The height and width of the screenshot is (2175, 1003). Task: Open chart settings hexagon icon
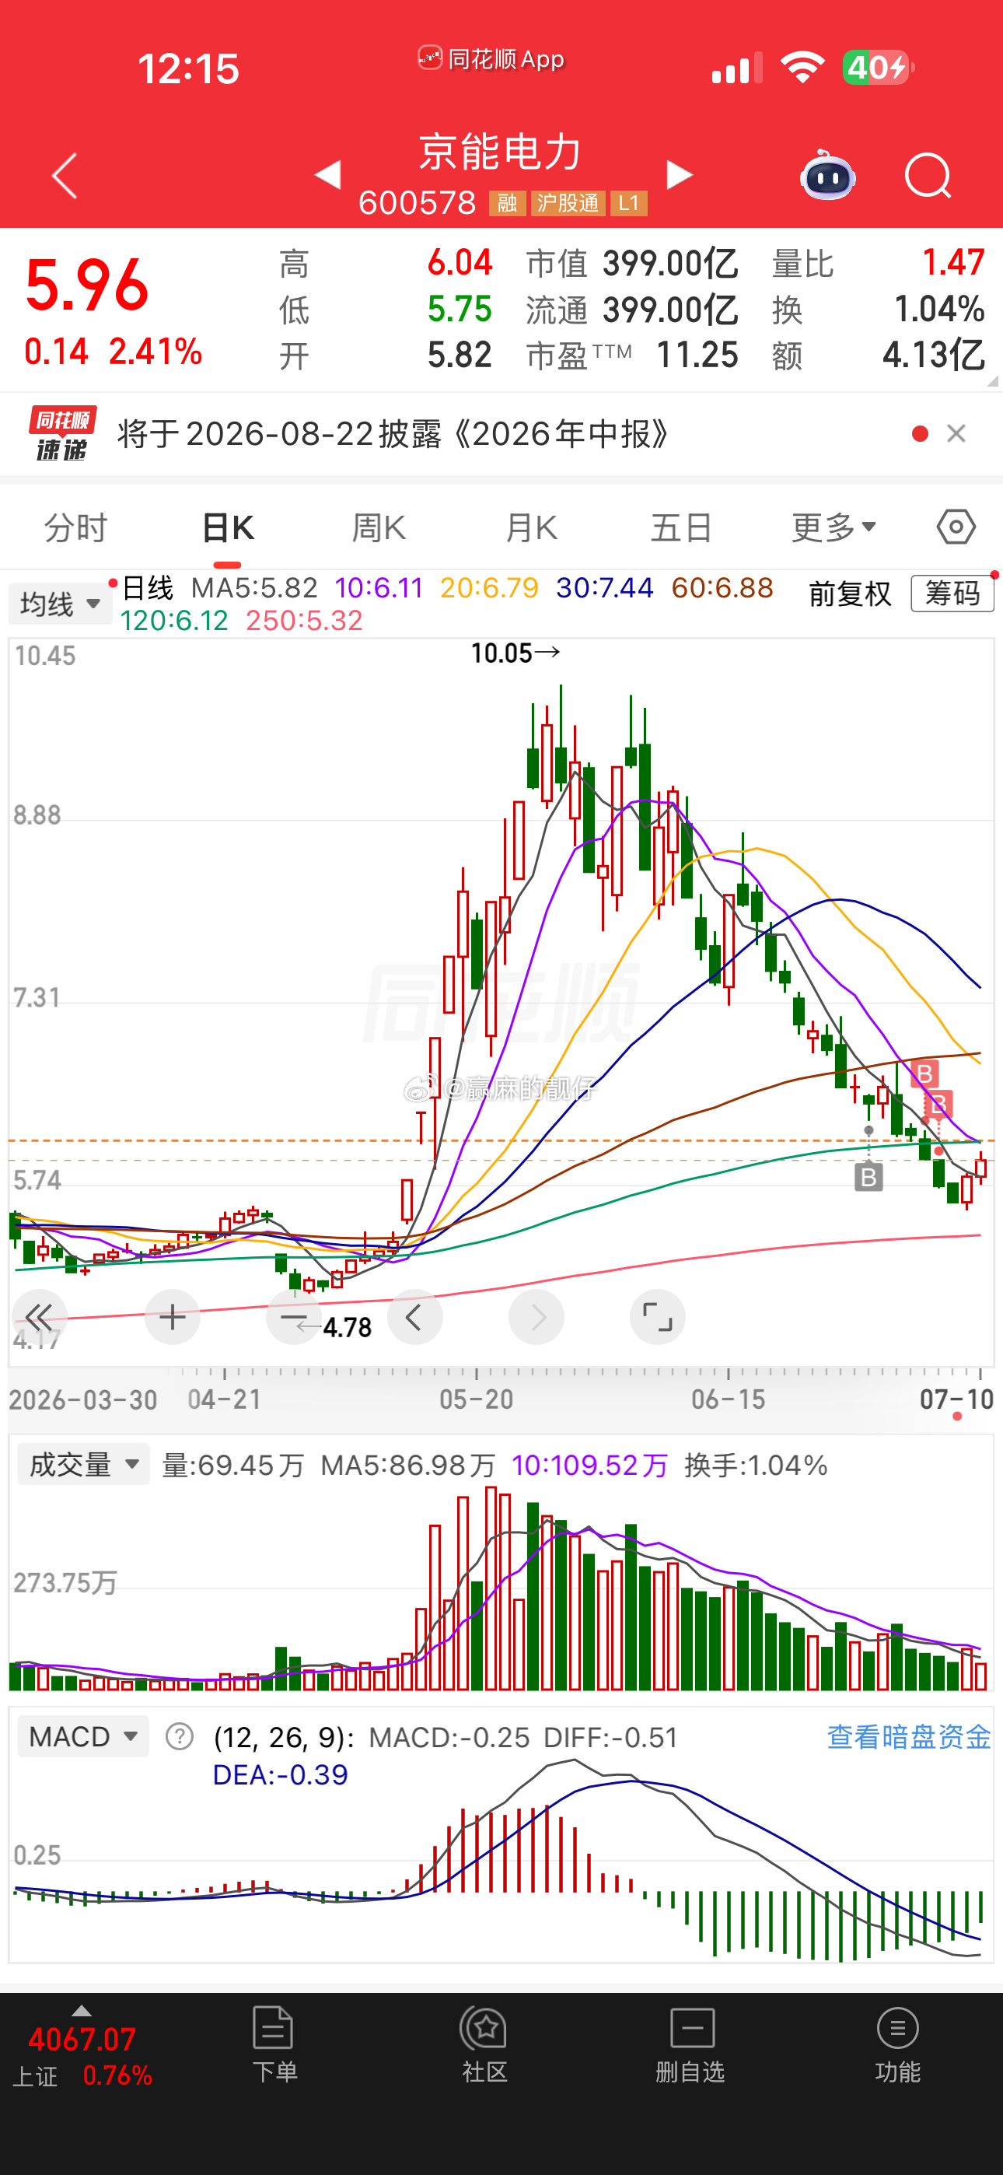pyautogui.click(x=956, y=527)
